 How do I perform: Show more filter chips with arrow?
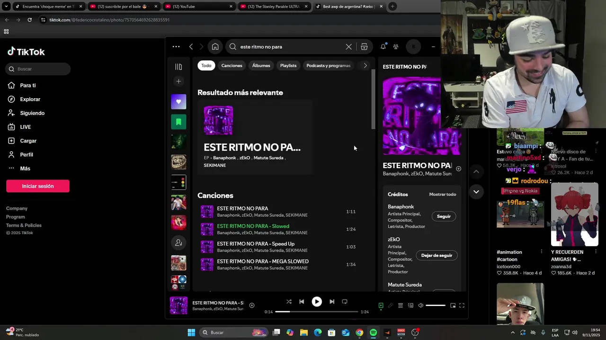click(365, 66)
